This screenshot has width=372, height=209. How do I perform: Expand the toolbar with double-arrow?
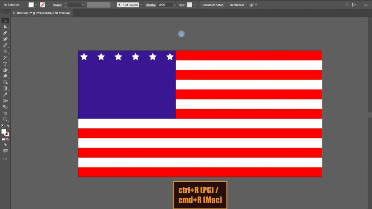(3, 11)
